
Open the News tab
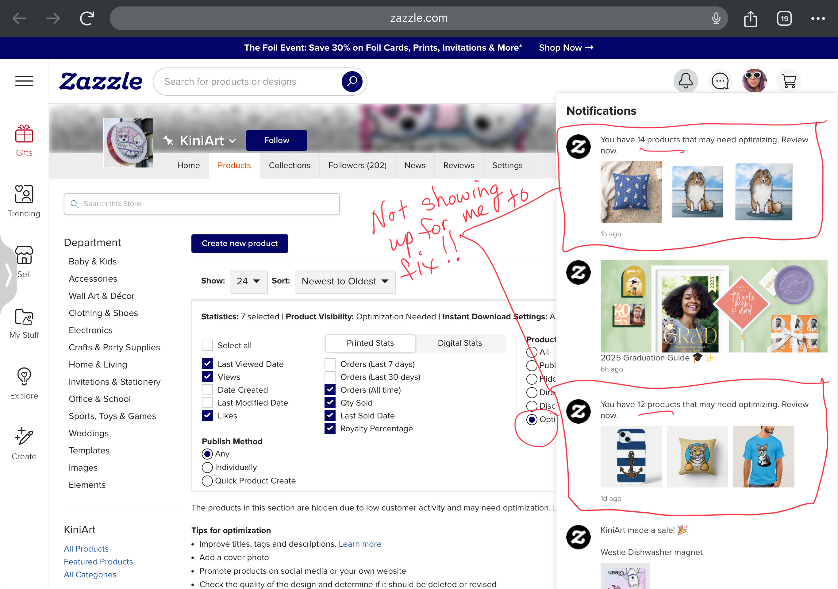(415, 165)
